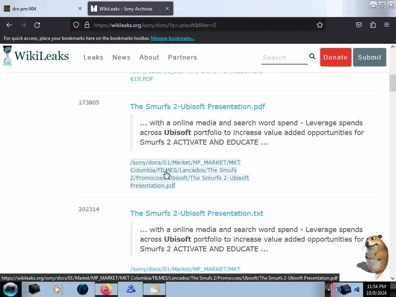
Task: Reload the current page
Action: pyautogui.click(x=37, y=25)
